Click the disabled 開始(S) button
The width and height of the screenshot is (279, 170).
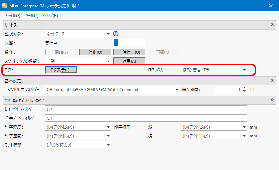pos(61,52)
